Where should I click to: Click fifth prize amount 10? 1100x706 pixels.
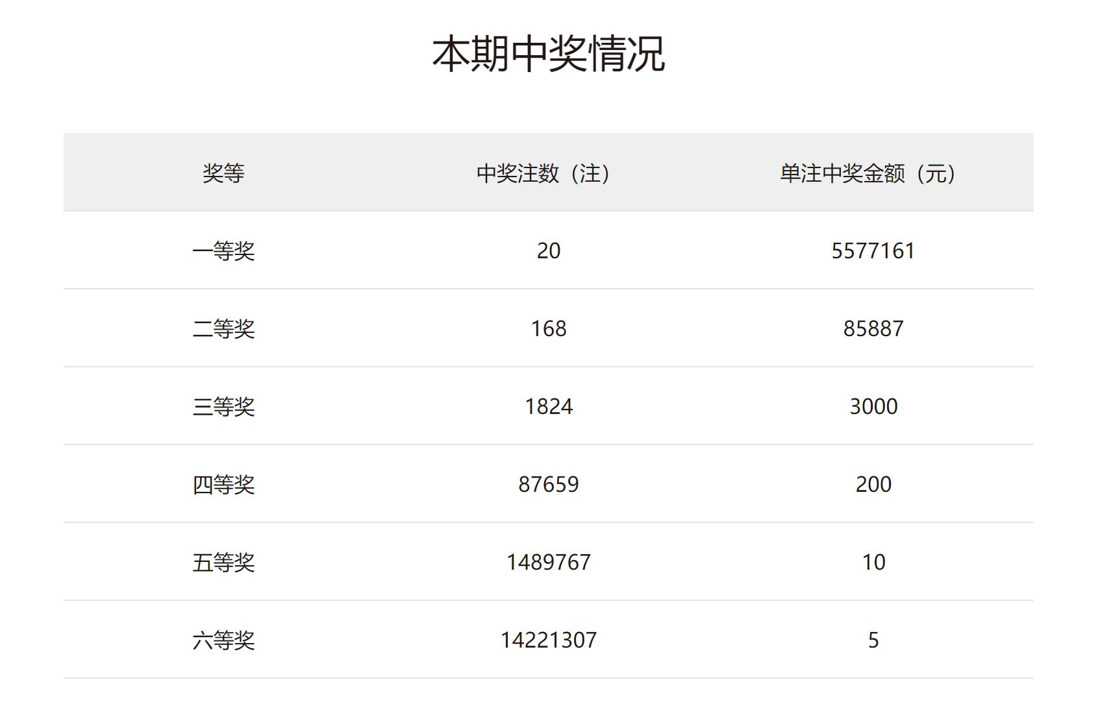coord(873,563)
